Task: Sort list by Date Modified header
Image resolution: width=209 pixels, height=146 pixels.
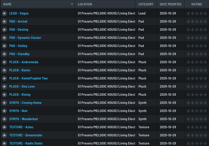Action: tap(170, 4)
